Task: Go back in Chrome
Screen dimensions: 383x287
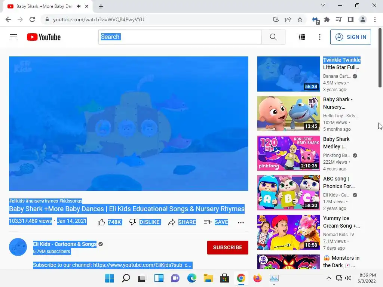Action: pos(8,19)
